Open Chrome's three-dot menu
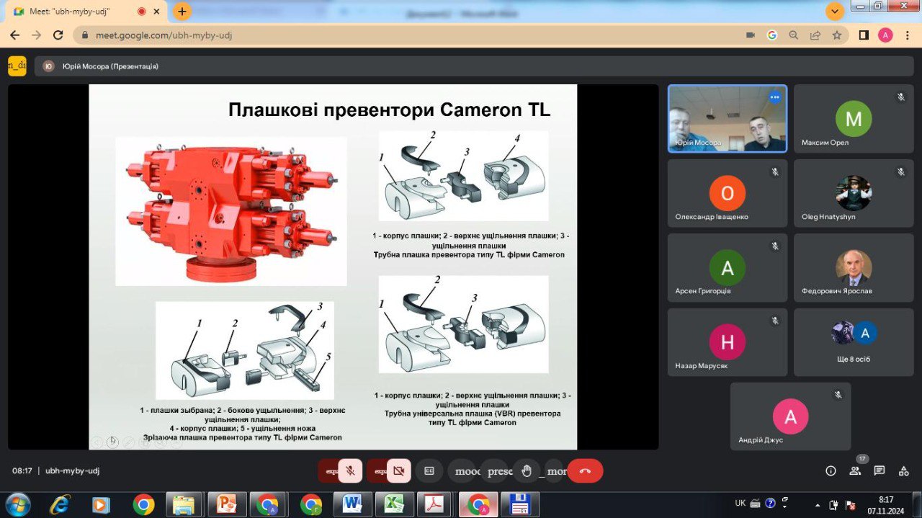The width and height of the screenshot is (922, 518). [x=907, y=35]
